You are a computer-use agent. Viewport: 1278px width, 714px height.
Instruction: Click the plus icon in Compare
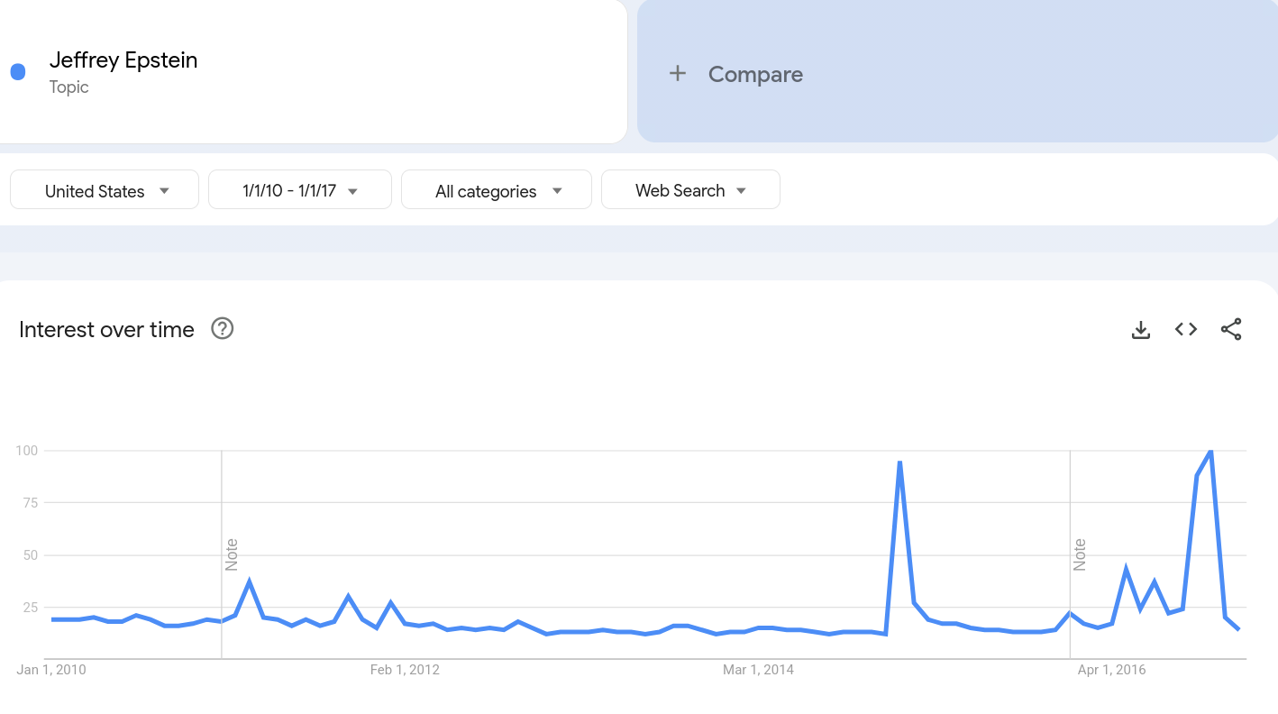(x=678, y=74)
